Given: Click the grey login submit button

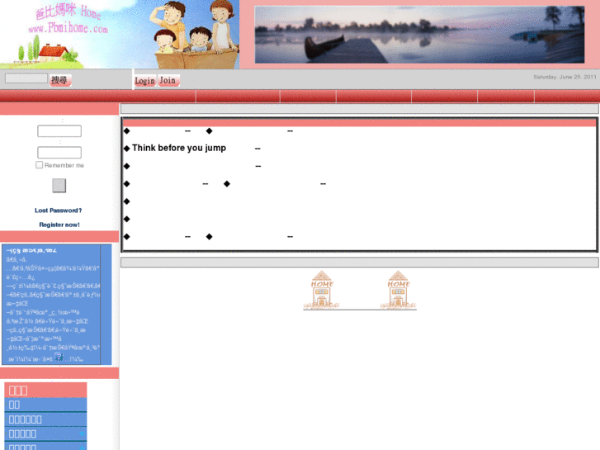Looking at the screenshot, I should point(59,185).
